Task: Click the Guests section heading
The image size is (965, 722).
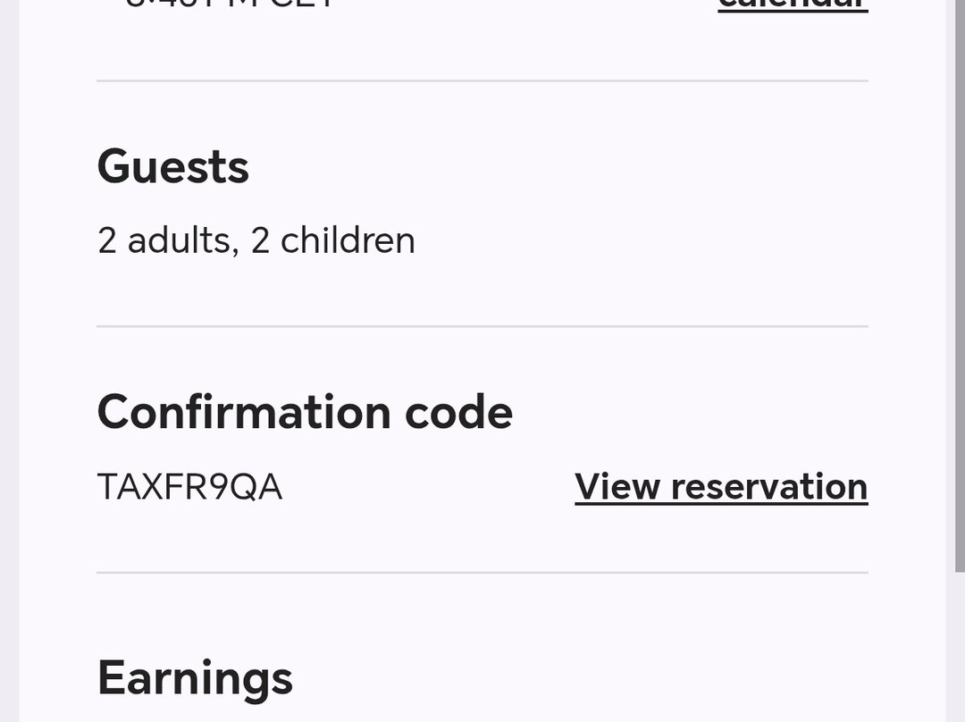Action: coord(172,167)
